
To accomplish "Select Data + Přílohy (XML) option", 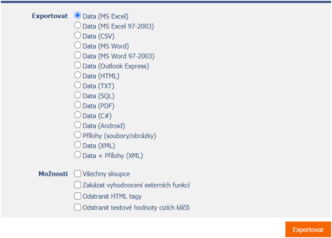I will point(77,155).
